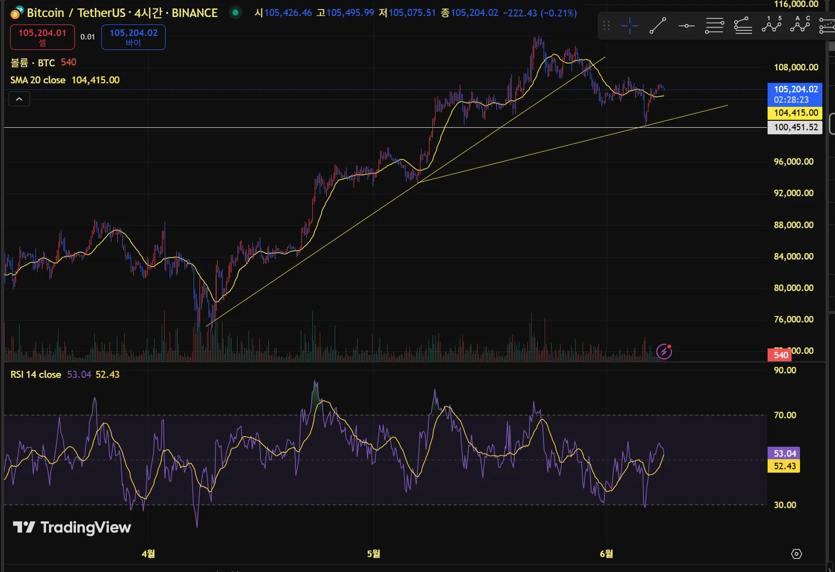The image size is (835, 572).
Task: Click the blue 105,204.02 buy button
Action: point(133,37)
